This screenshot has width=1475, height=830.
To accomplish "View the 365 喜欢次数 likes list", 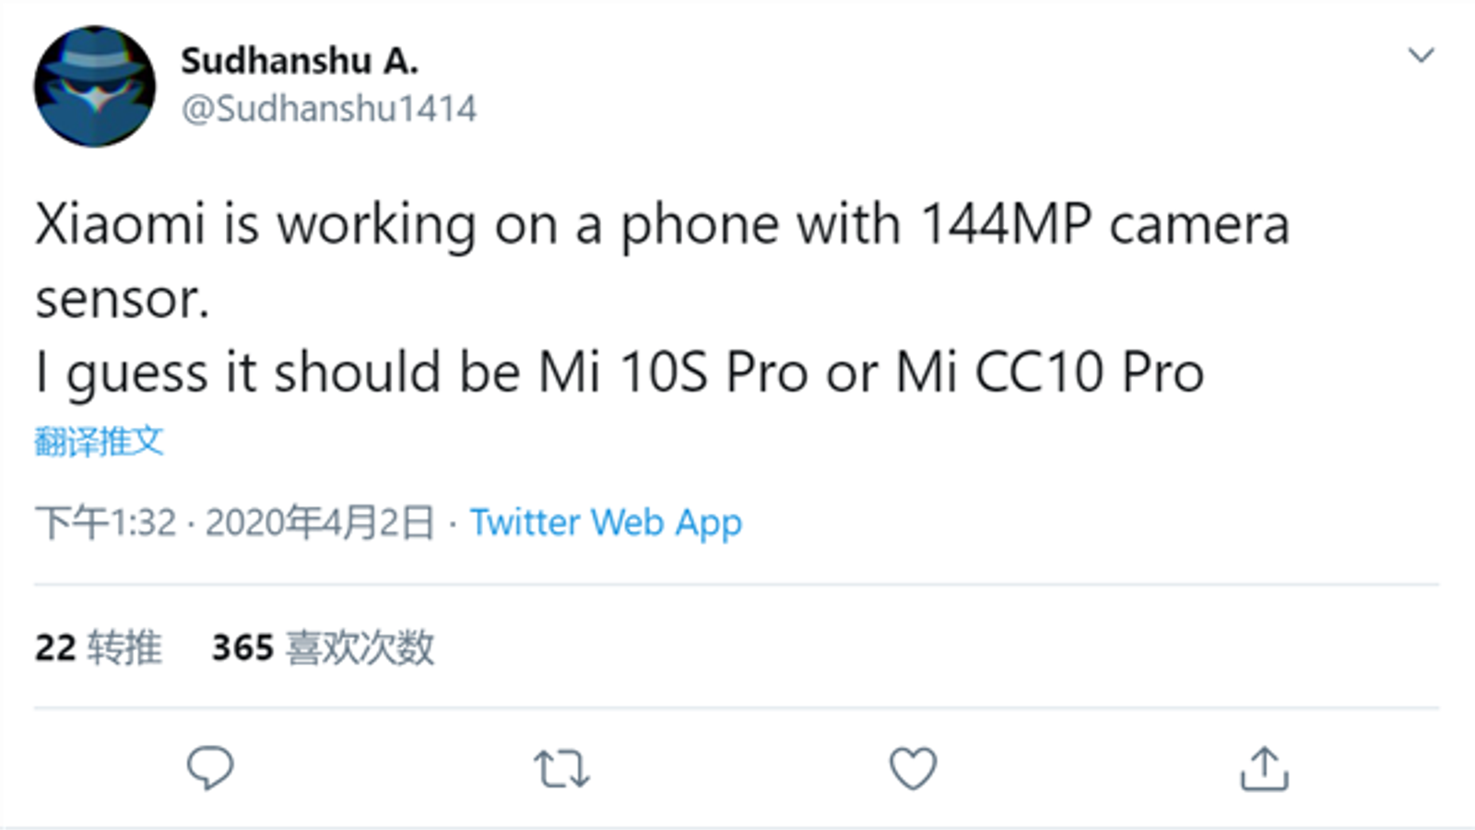I will 323,647.
